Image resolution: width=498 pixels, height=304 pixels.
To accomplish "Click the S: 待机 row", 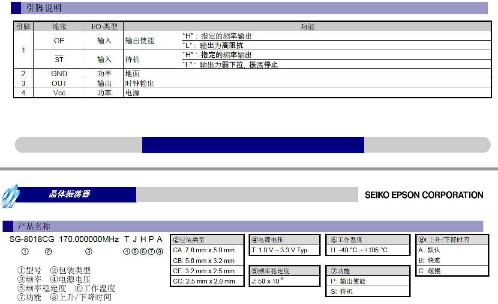I will tap(368, 291).
